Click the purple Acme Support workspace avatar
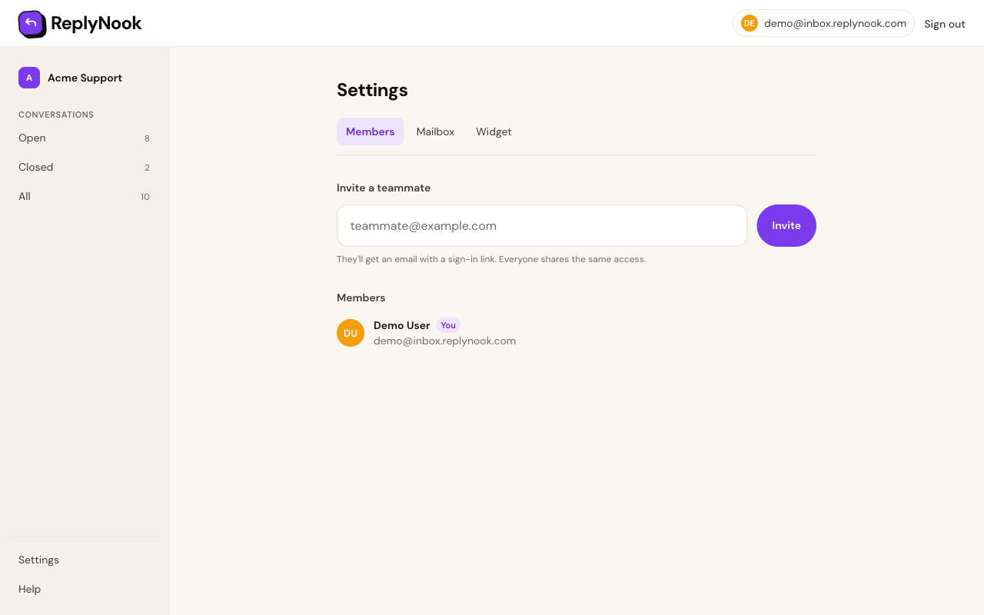The width and height of the screenshot is (984, 615). tap(29, 78)
